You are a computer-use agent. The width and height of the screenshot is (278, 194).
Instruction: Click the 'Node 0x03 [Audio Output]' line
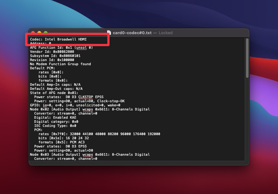tap(90, 154)
